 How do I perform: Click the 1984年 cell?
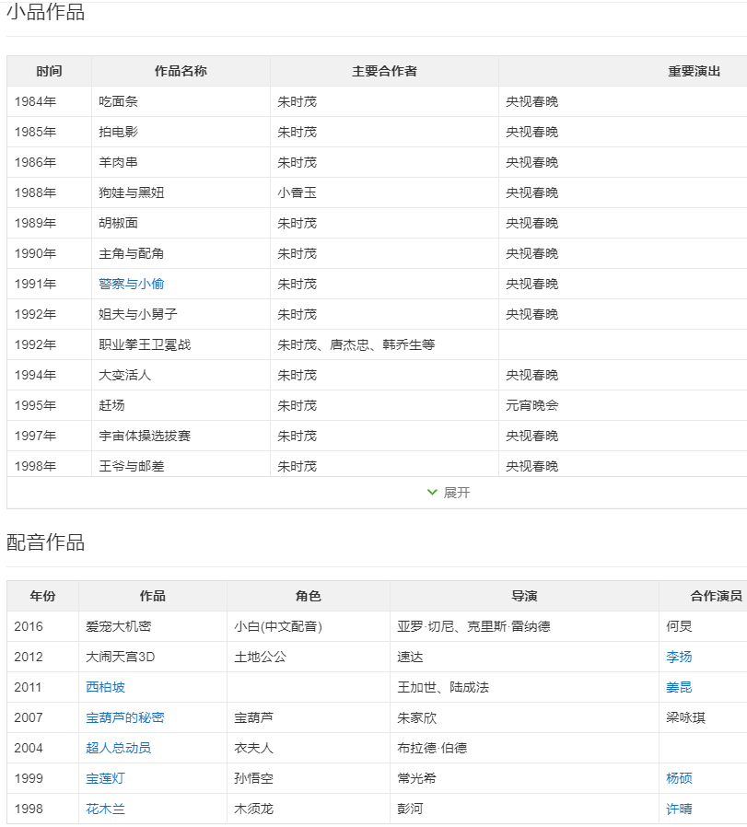pos(50,102)
